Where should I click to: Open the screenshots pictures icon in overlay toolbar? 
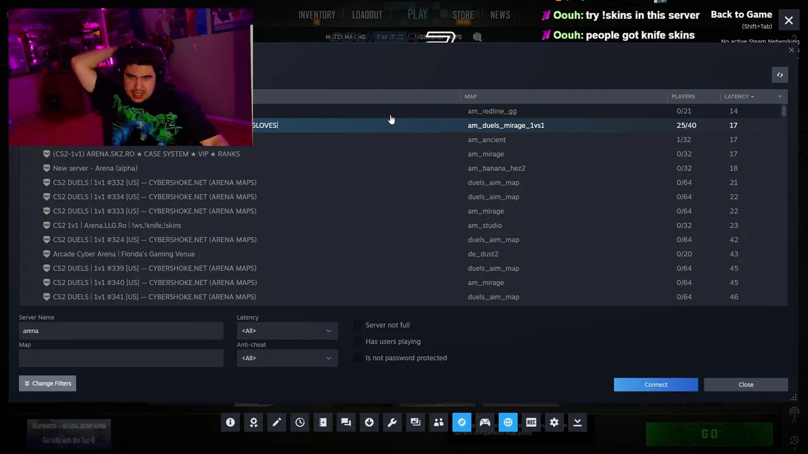click(x=415, y=422)
